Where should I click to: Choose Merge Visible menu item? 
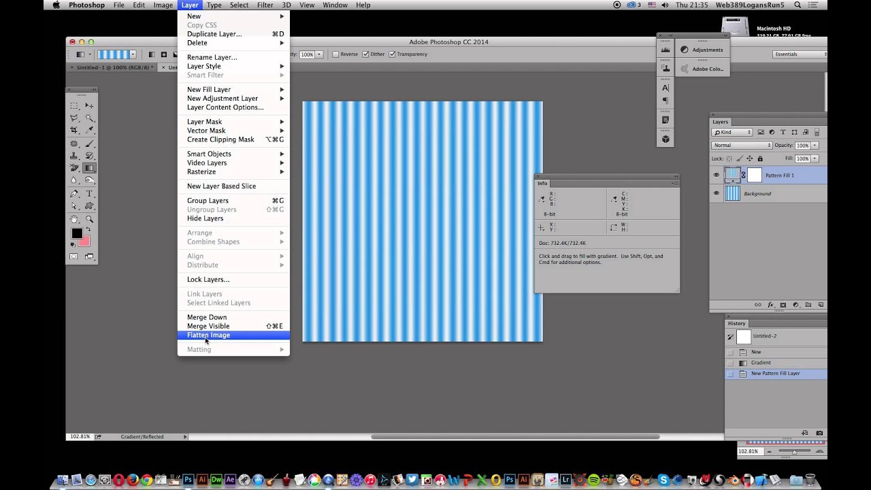pyautogui.click(x=233, y=326)
